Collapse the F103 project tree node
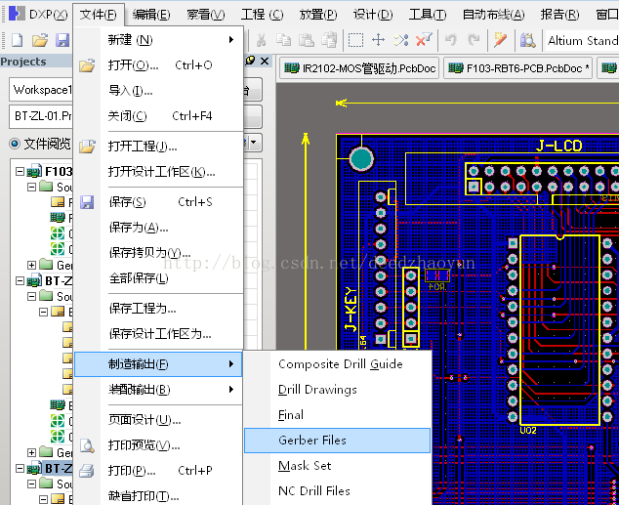619x505 pixels. click(x=20, y=171)
